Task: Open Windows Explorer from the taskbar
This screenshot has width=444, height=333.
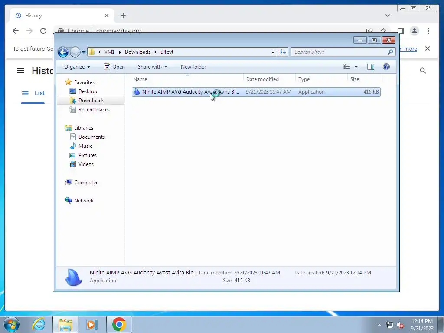Action: point(65,324)
